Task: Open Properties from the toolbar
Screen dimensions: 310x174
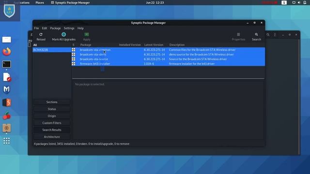Action: coord(238,37)
